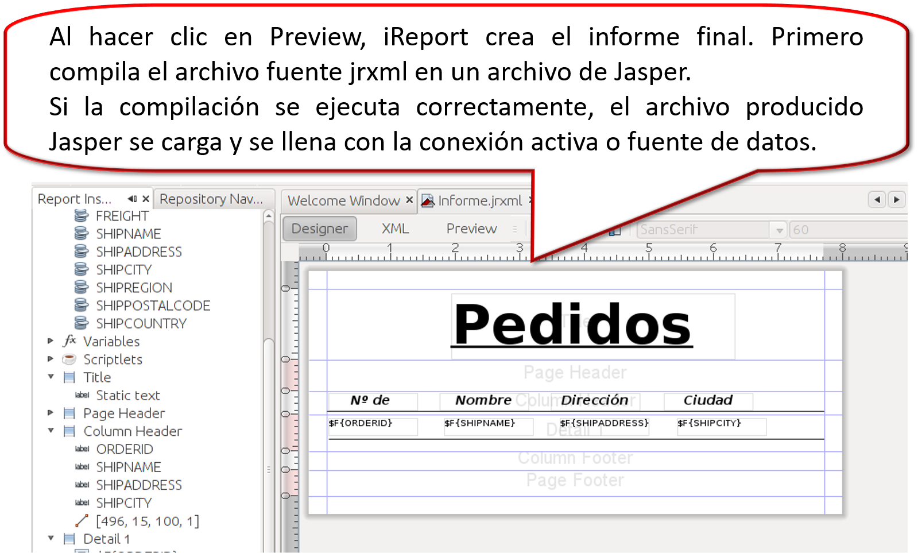
Task: Click Preview to generate the report
Action: [x=471, y=229]
